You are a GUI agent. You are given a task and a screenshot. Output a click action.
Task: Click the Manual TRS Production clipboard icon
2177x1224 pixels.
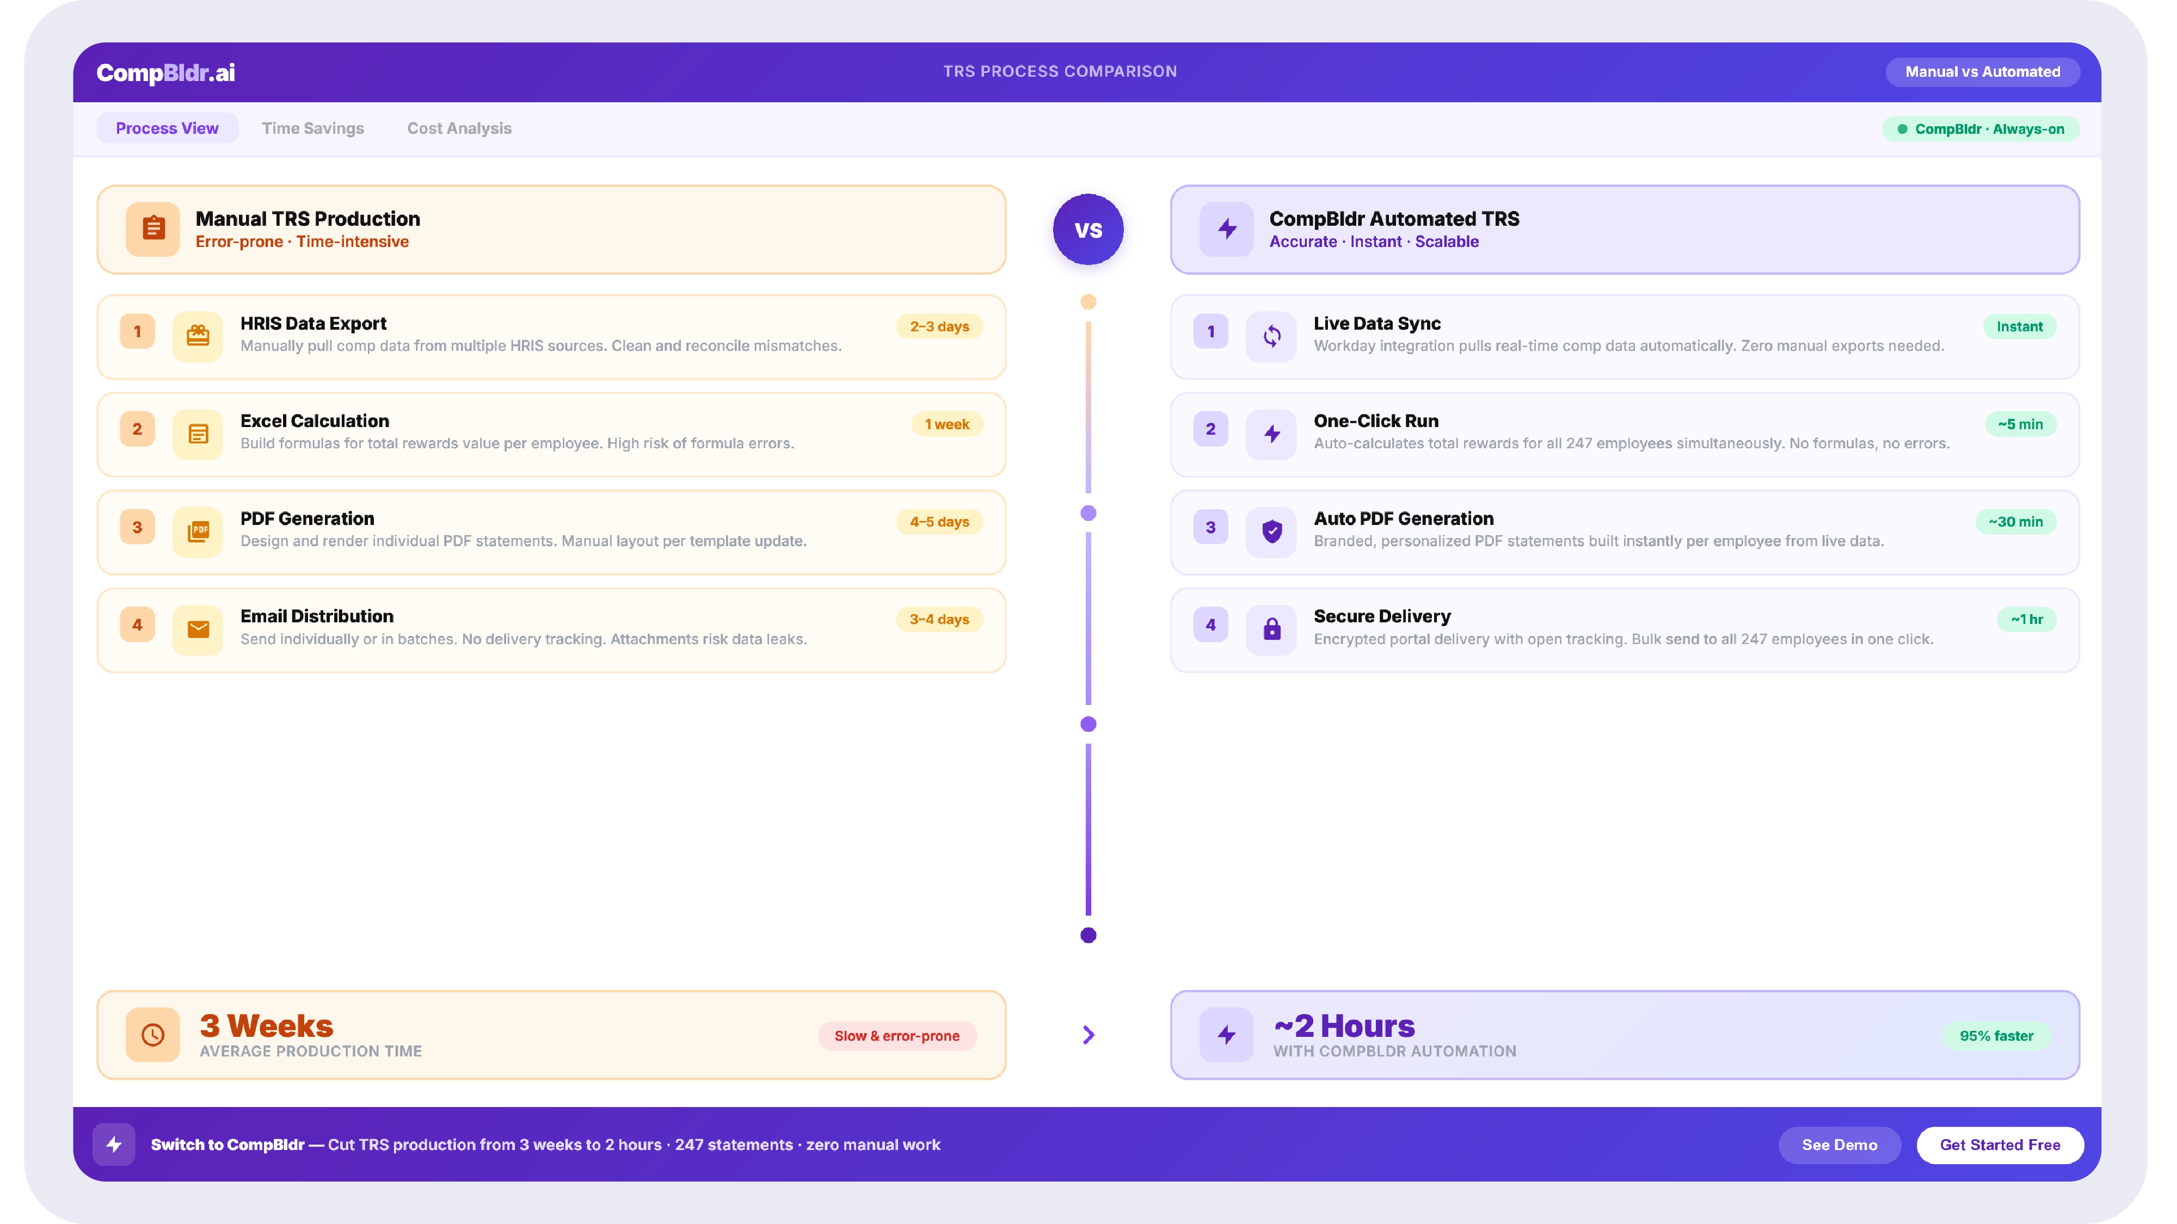click(x=153, y=229)
